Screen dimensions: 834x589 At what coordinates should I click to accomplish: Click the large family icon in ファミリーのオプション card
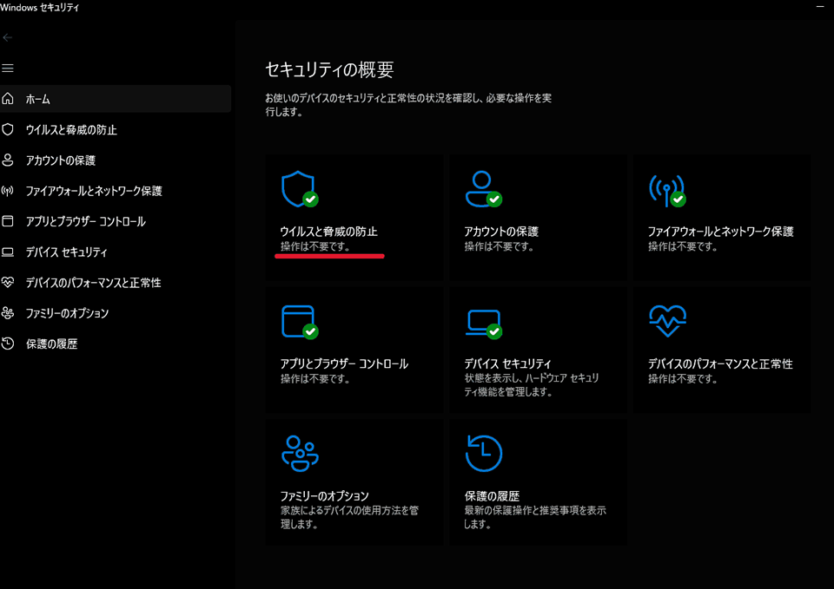(x=300, y=454)
